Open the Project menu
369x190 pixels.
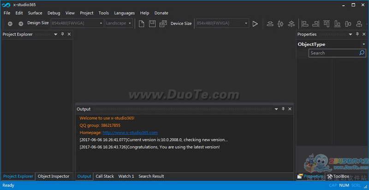tap(87, 13)
